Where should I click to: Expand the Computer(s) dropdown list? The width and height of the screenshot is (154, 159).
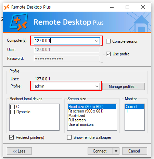coord(97,41)
